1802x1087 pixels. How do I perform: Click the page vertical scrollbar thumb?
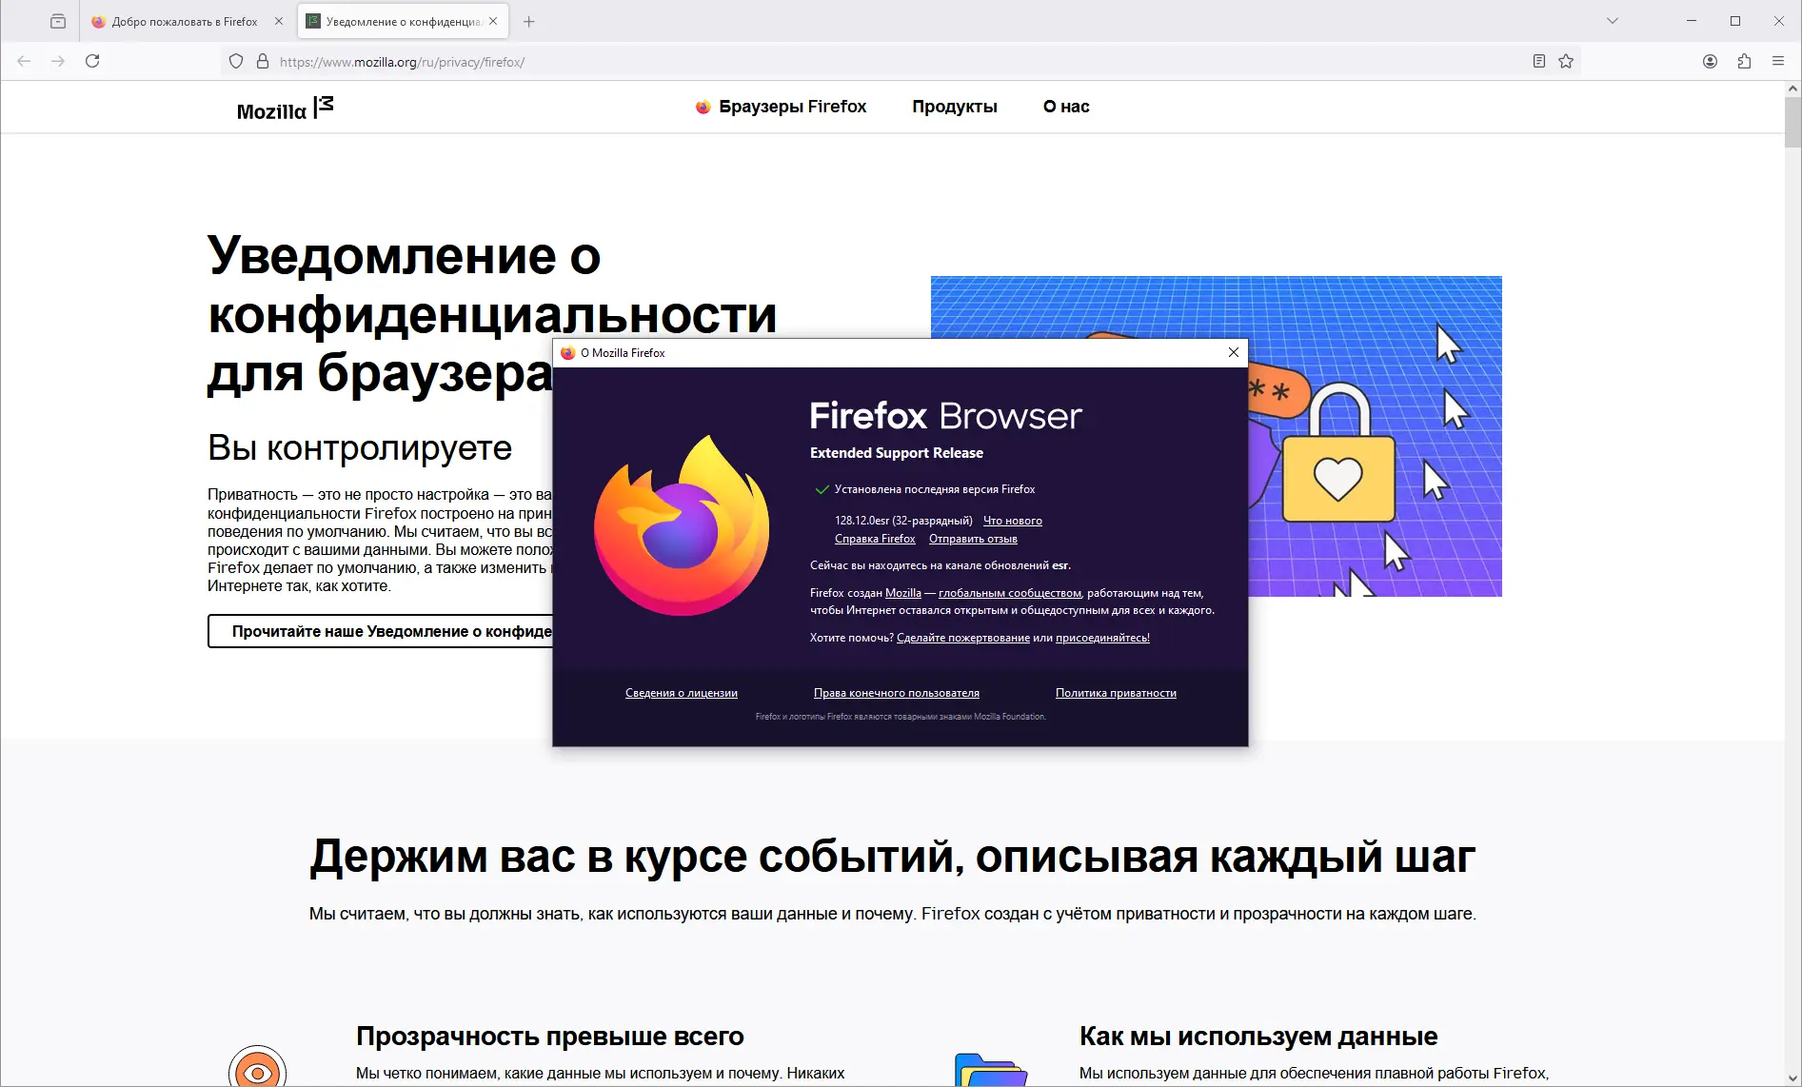[x=1793, y=122]
